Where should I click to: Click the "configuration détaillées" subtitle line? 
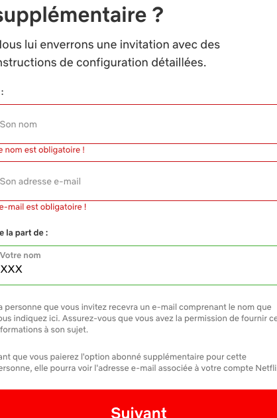click(x=141, y=62)
